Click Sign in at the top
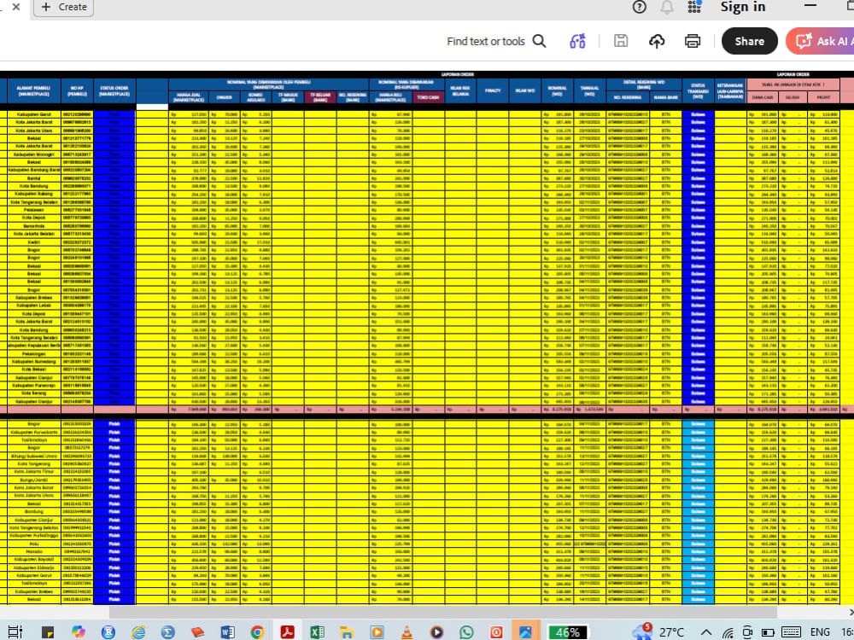Screen dimensions: 854x640 click(x=743, y=7)
